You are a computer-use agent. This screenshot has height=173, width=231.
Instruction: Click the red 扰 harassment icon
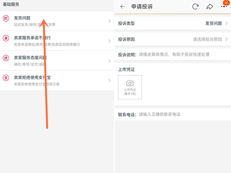click(x=6, y=58)
